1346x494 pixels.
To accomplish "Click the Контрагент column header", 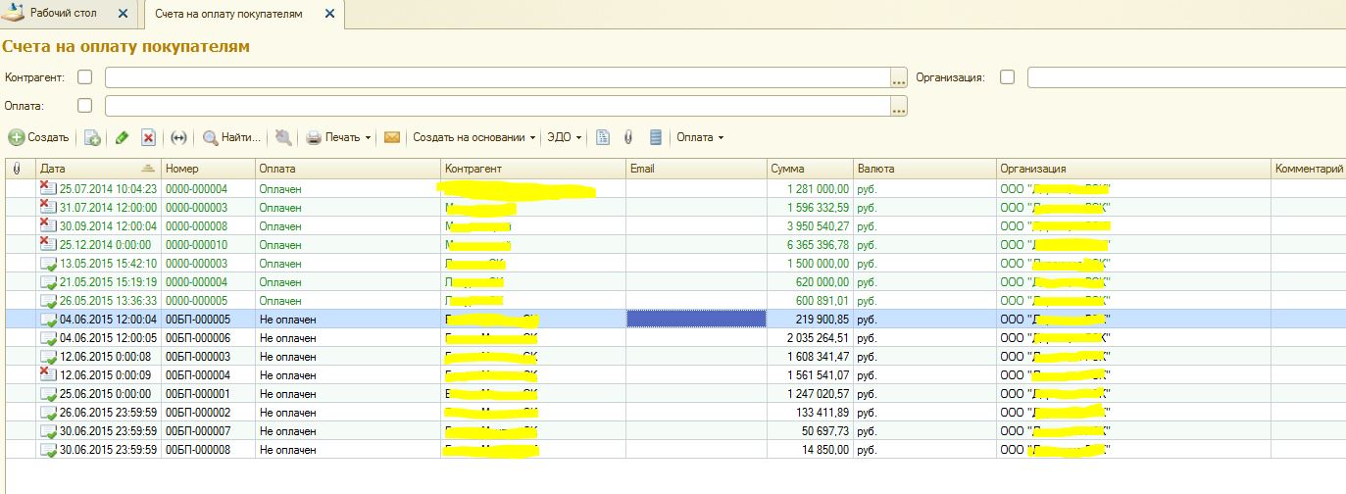I will tap(533, 169).
